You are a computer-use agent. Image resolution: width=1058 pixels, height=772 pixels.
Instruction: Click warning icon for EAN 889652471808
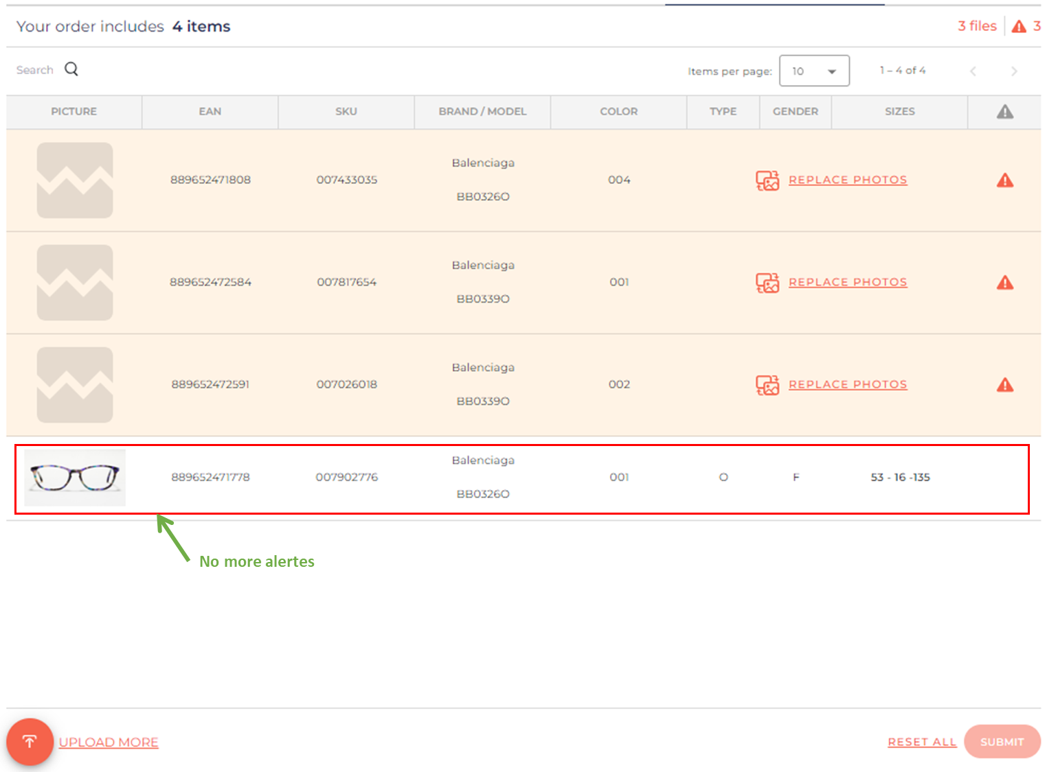click(1004, 180)
